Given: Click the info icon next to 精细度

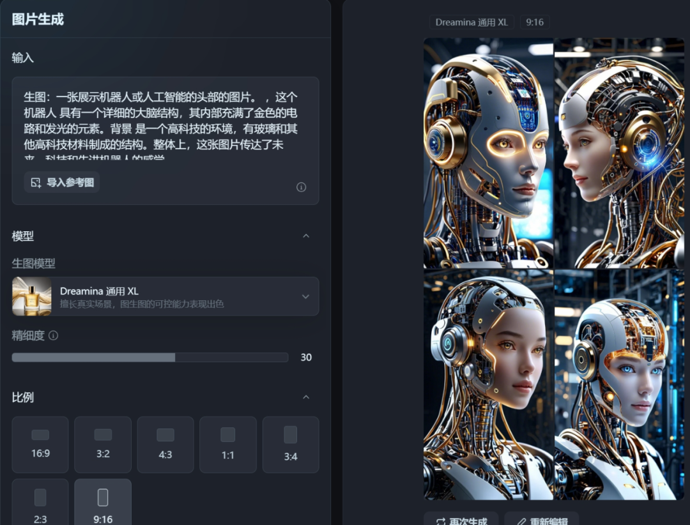Looking at the screenshot, I should click(x=53, y=336).
